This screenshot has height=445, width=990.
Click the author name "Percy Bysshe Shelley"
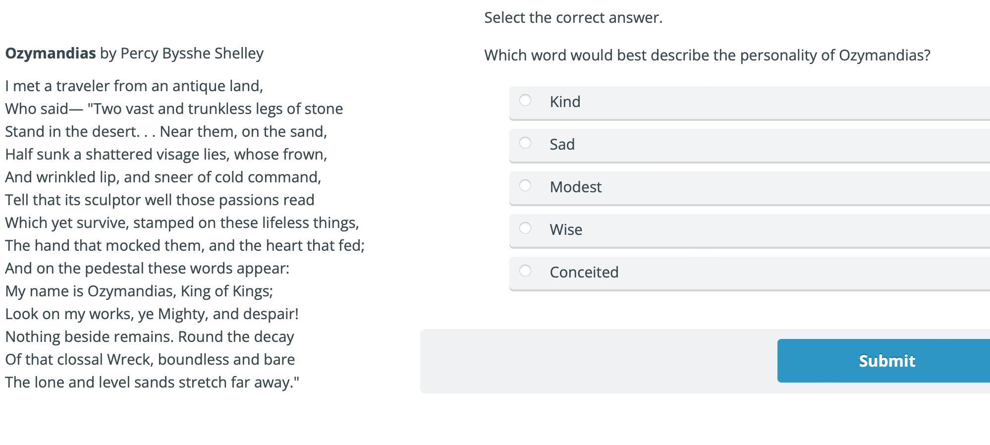click(x=192, y=54)
